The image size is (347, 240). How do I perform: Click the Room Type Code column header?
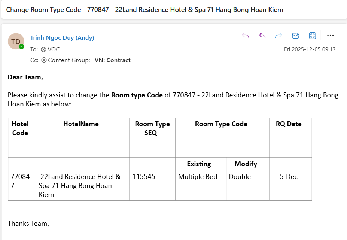pyautogui.click(x=221, y=124)
